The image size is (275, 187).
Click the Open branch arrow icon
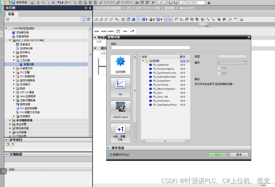click(125, 31)
